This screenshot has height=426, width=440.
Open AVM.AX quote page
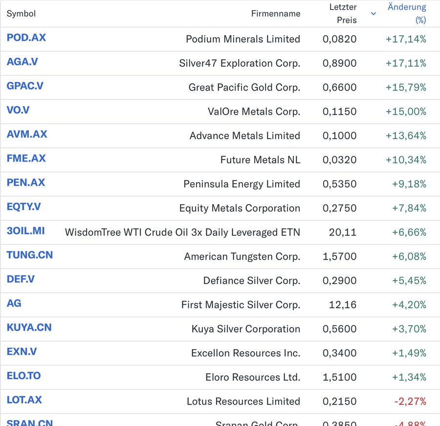click(27, 134)
